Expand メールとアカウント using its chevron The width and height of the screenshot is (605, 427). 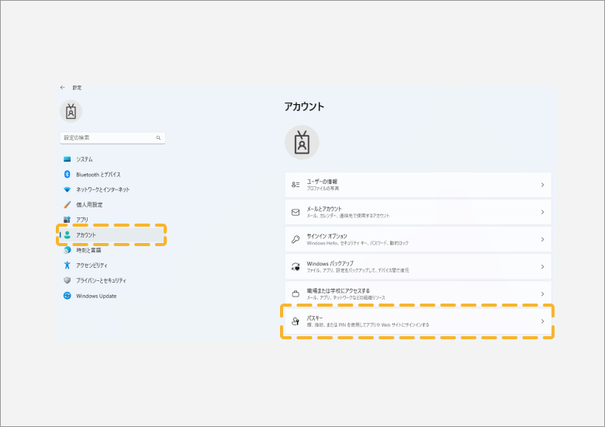coord(542,213)
